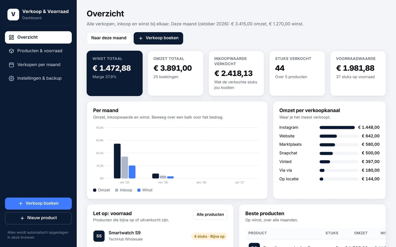Click the SS avatar of Smartwatch S9
Viewport: 396px width, 247px height.
99,236
